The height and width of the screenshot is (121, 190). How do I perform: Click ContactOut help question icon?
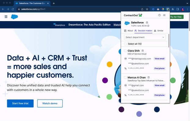(x=159, y=15)
